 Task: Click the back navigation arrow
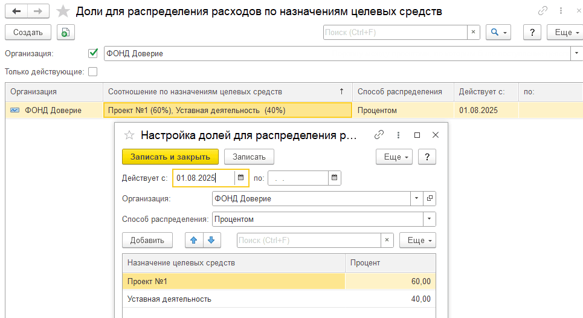point(16,11)
